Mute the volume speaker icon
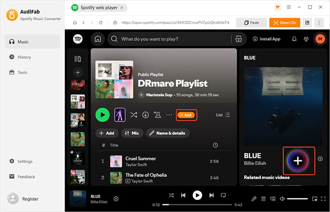This screenshot has height=212, width=330. [x=282, y=199]
